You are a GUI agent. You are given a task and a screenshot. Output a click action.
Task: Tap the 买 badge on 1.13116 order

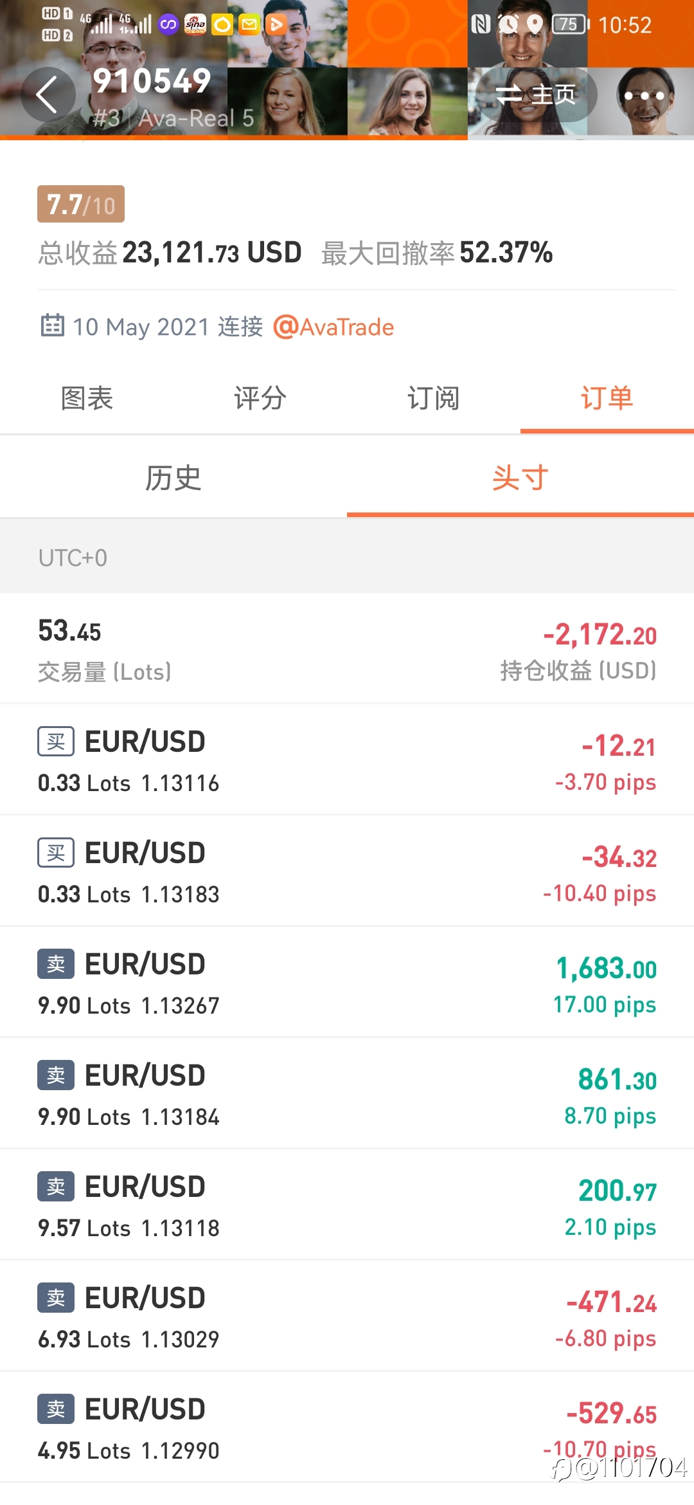56,742
